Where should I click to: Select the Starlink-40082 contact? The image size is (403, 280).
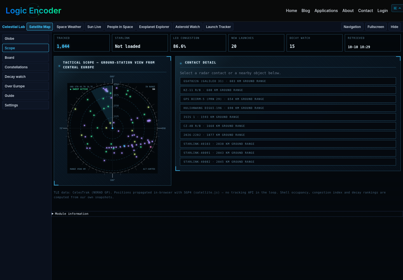click(288, 162)
